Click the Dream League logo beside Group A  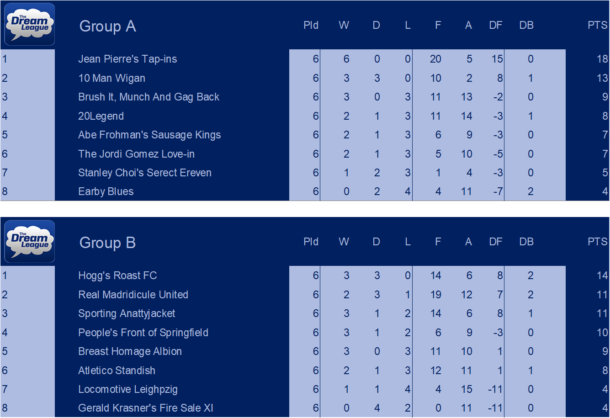click(x=30, y=24)
